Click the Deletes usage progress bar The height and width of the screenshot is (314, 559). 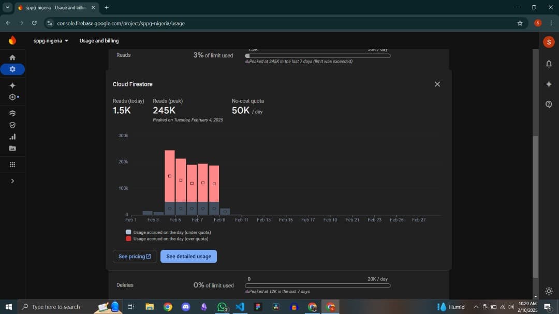[318, 286]
